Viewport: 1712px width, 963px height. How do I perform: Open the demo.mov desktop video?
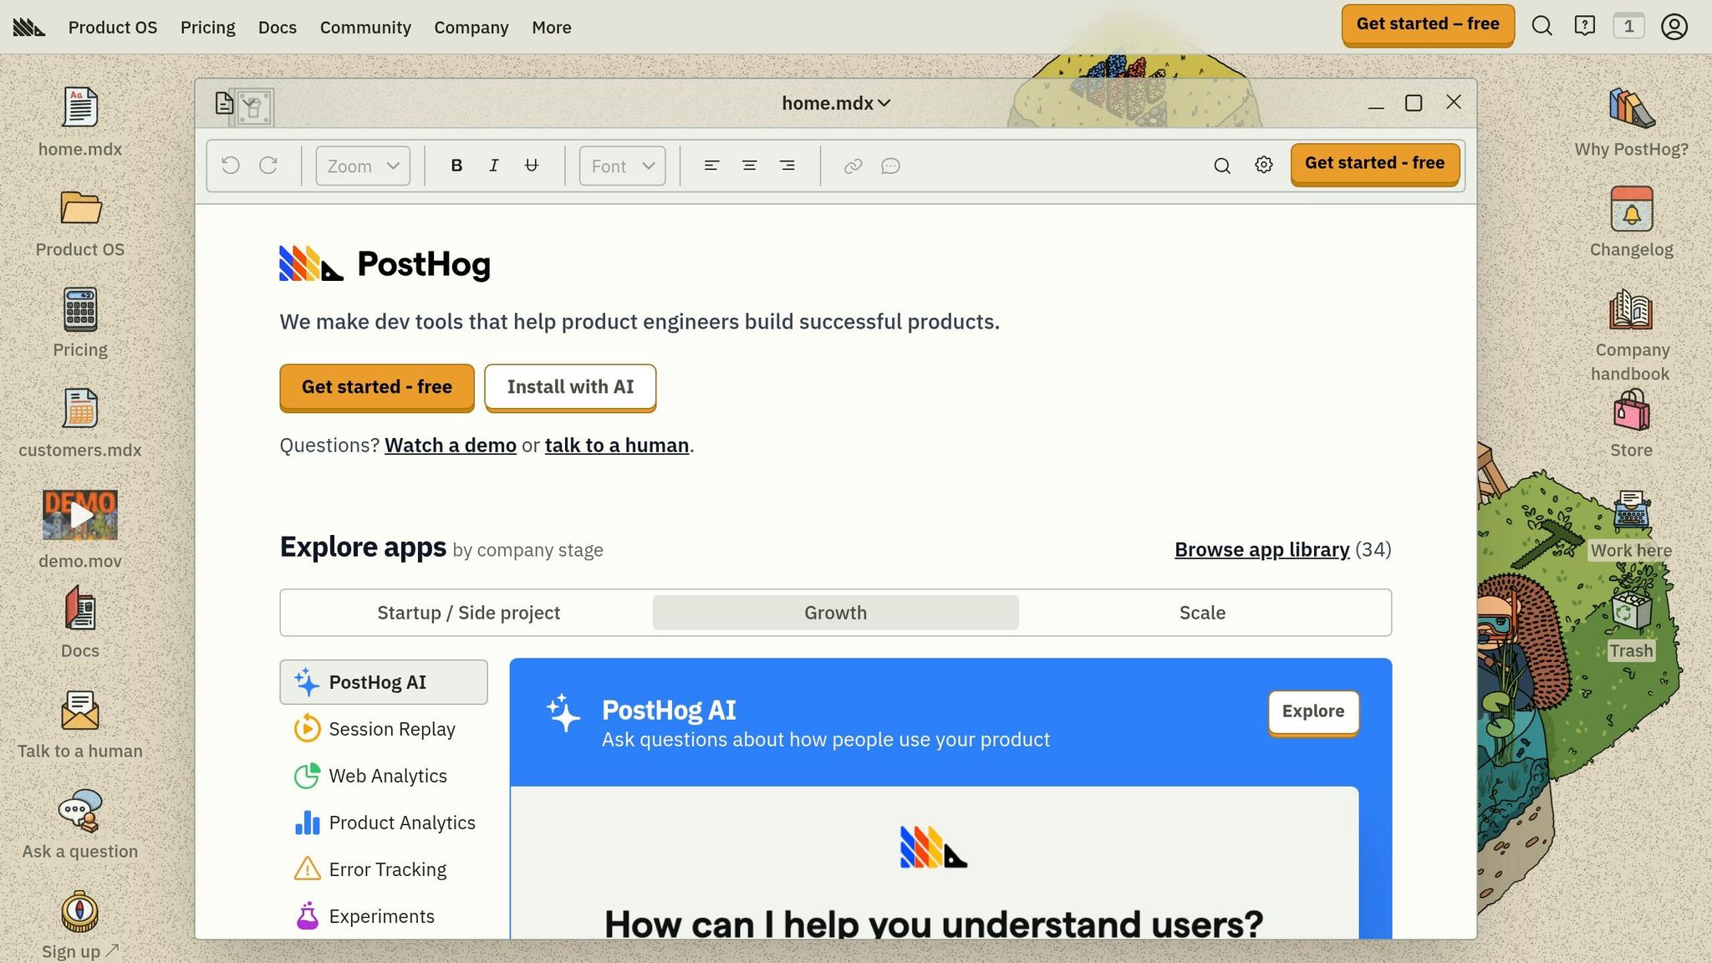(80, 515)
